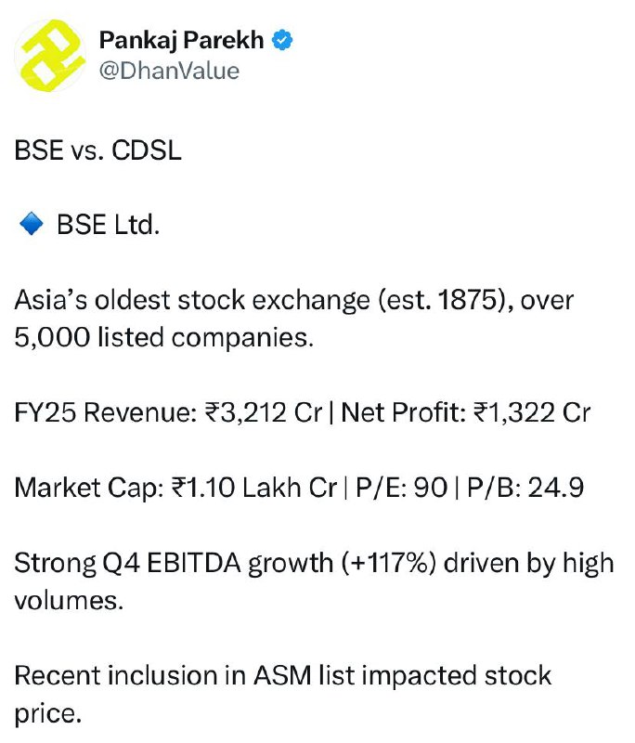The height and width of the screenshot is (743, 635).
Task: Click the blue diamond emoji bullet
Action: pyautogui.click(x=32, y=224)
